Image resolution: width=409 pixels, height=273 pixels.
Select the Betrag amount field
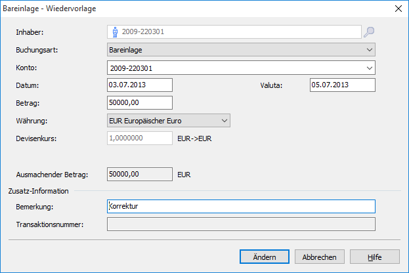(x=139, y=103)
